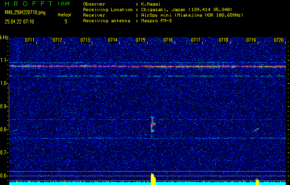This screenshot has height=185, width=290.
Task: Click the 0717 time marker
Action: pos(195,40)
